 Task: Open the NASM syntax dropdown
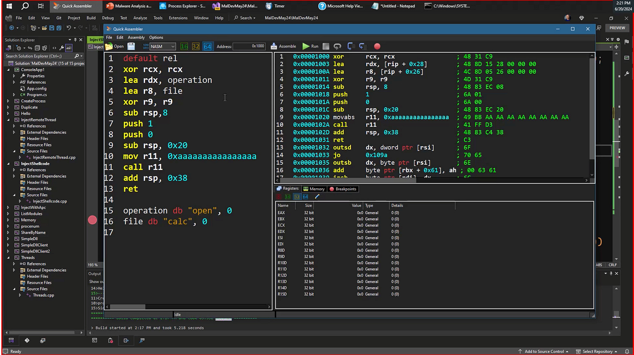[162, 46]
